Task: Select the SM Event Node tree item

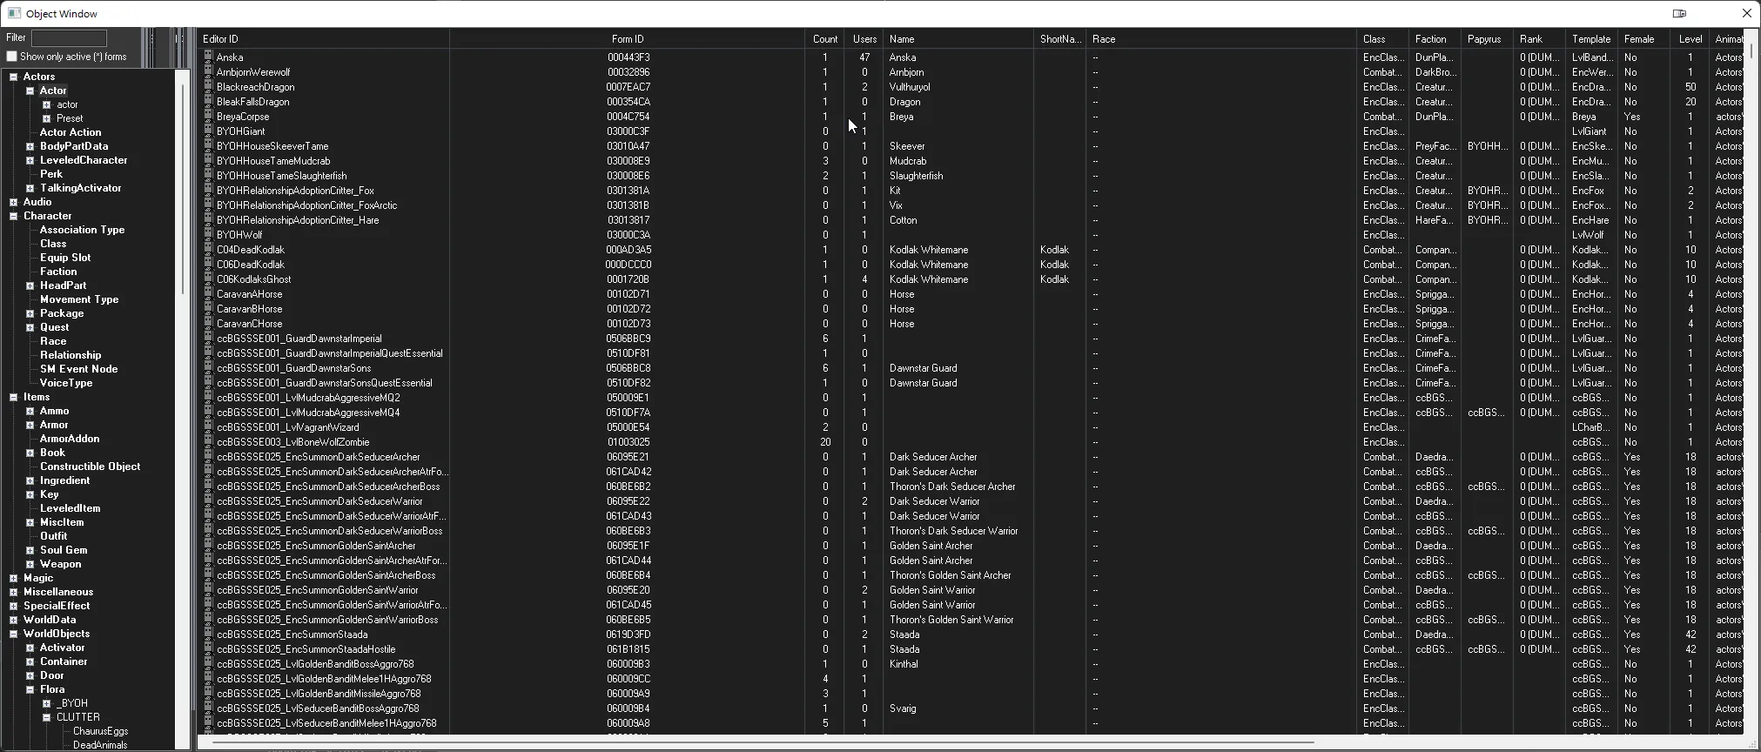Action: click(x=78, y=369)
